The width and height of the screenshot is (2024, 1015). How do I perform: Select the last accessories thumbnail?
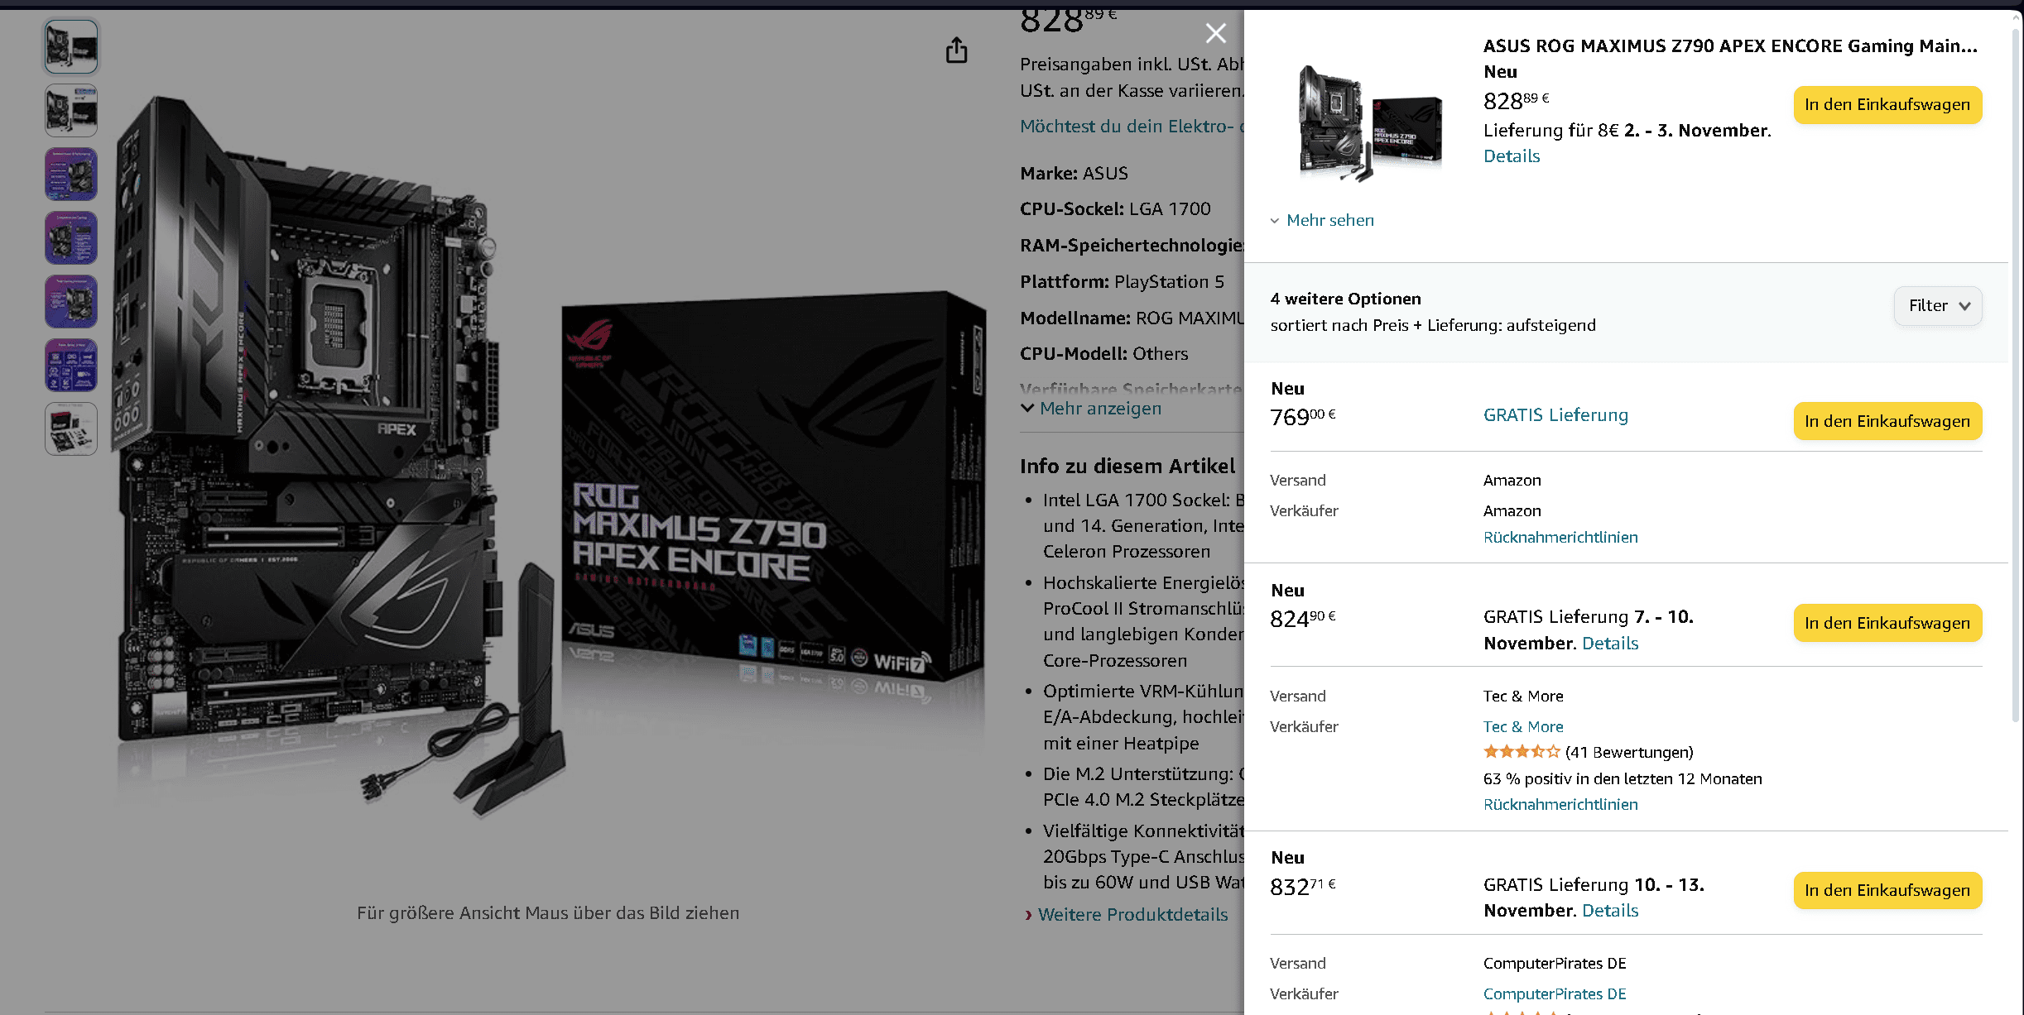[71, 429]
